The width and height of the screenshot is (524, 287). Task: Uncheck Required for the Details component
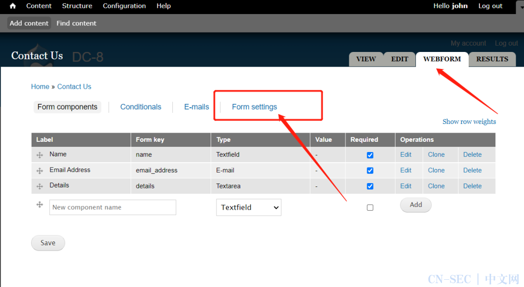[370, 186]
